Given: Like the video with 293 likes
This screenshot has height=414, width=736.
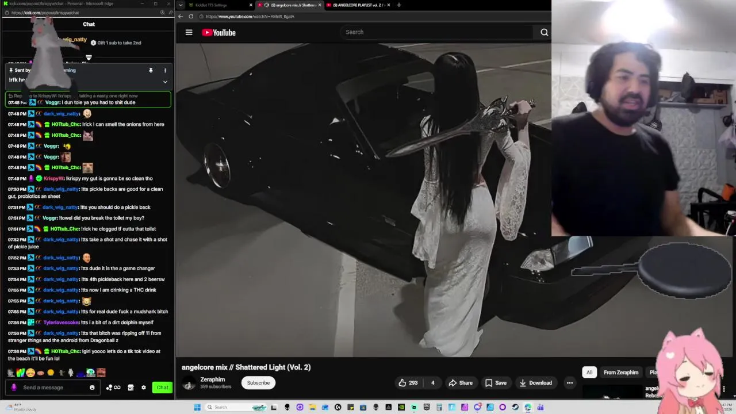Looking at the screenshot, I should click(x=408, y=383).
